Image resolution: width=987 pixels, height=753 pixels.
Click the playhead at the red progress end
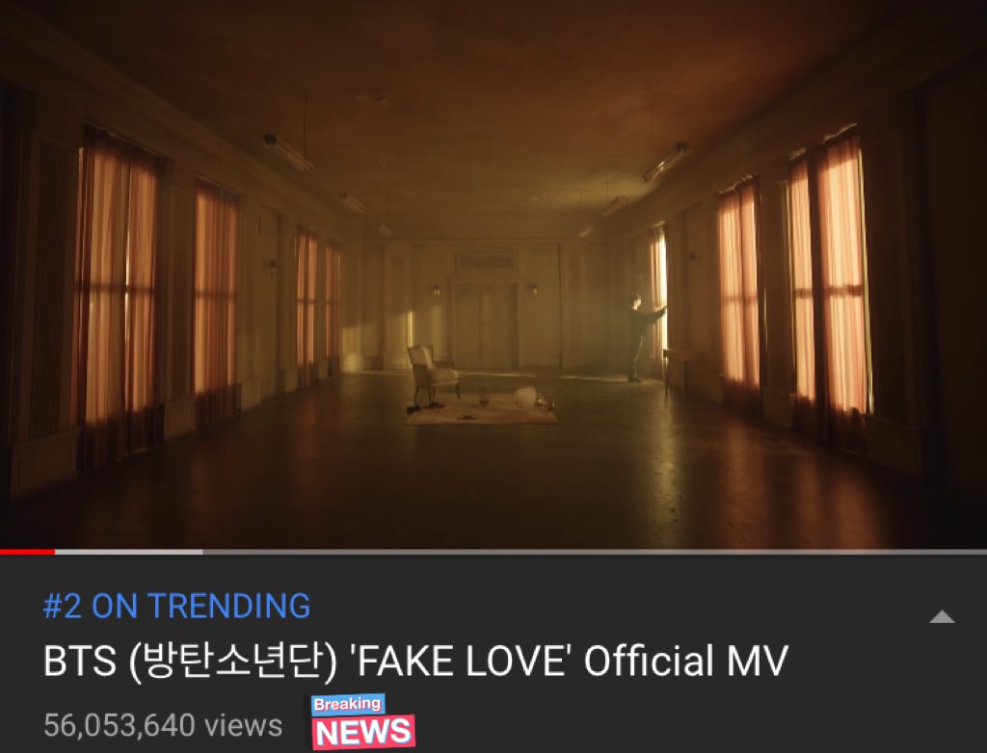click(x=55, y=552)
